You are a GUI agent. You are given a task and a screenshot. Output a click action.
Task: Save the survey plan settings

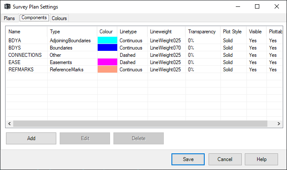tap(188, 159)
